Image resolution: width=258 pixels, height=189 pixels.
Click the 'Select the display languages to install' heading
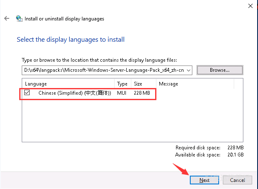(71, 40)
